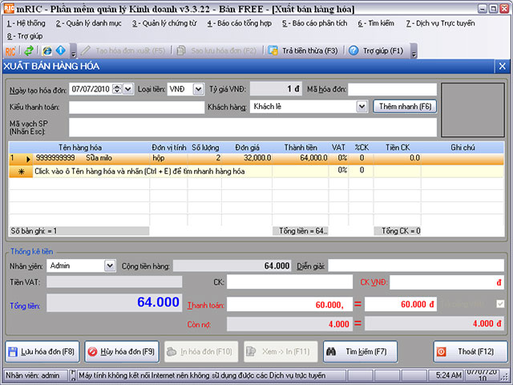Expand the Loại tiền VNĐ currency dropdown
The width and height of the screenshot is (513, 385).
[x=199, y=89]
